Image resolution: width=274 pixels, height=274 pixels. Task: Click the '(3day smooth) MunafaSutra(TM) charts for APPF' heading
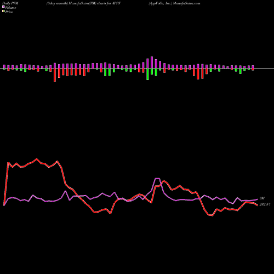click(x=83, y=3)
